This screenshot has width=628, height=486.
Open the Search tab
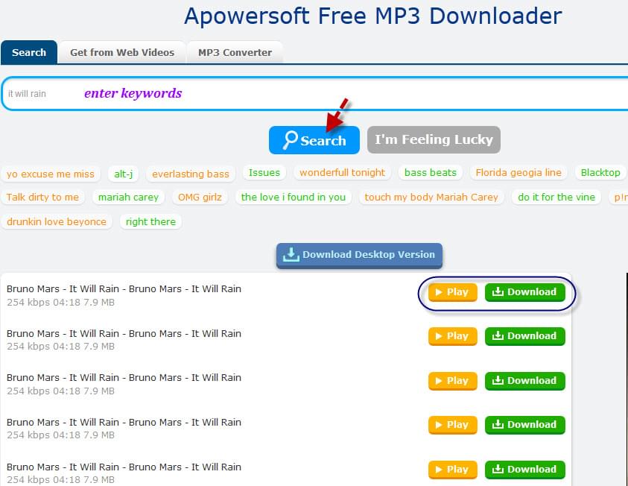coord(29,52)
